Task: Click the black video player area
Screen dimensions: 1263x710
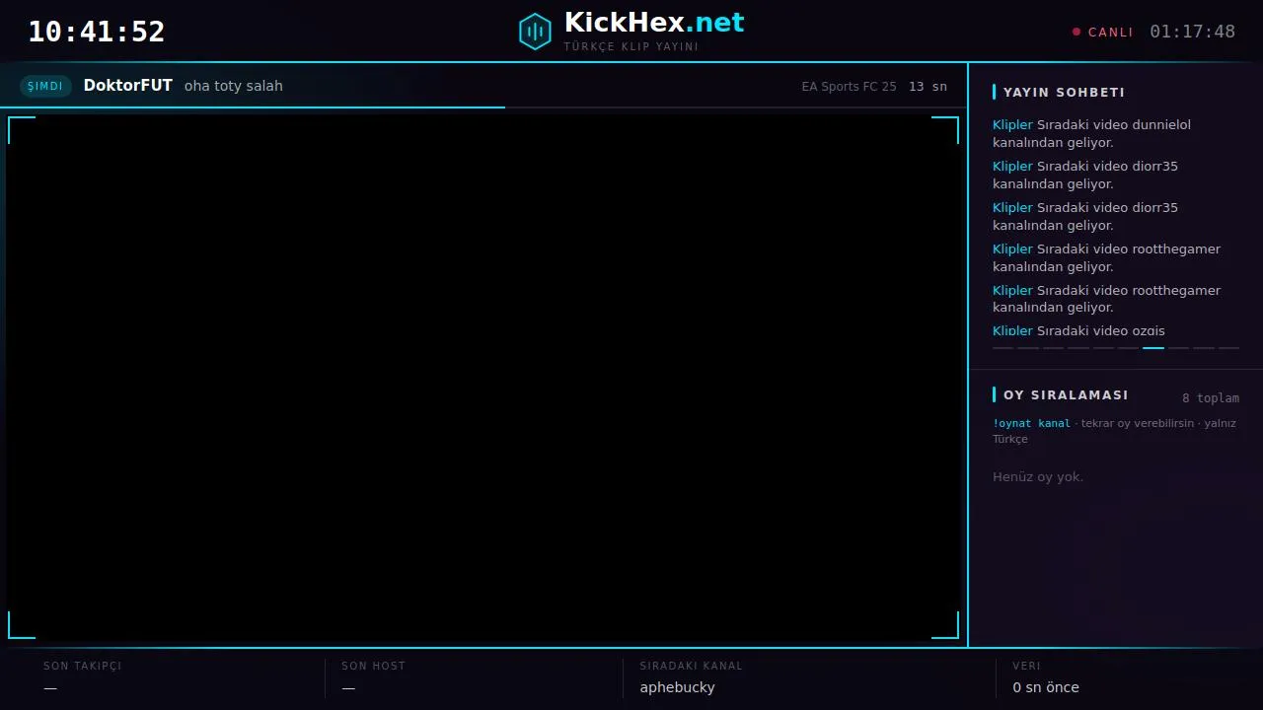Action: point(483,378)
